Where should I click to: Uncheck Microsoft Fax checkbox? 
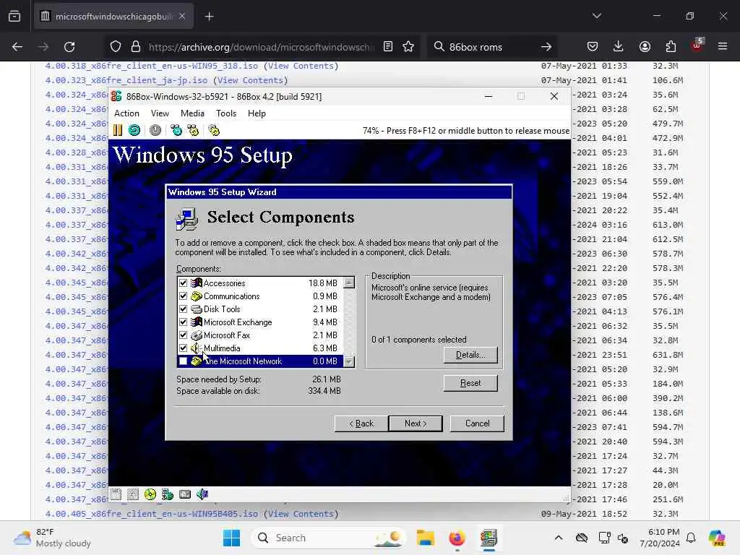[x=183, y=335]
